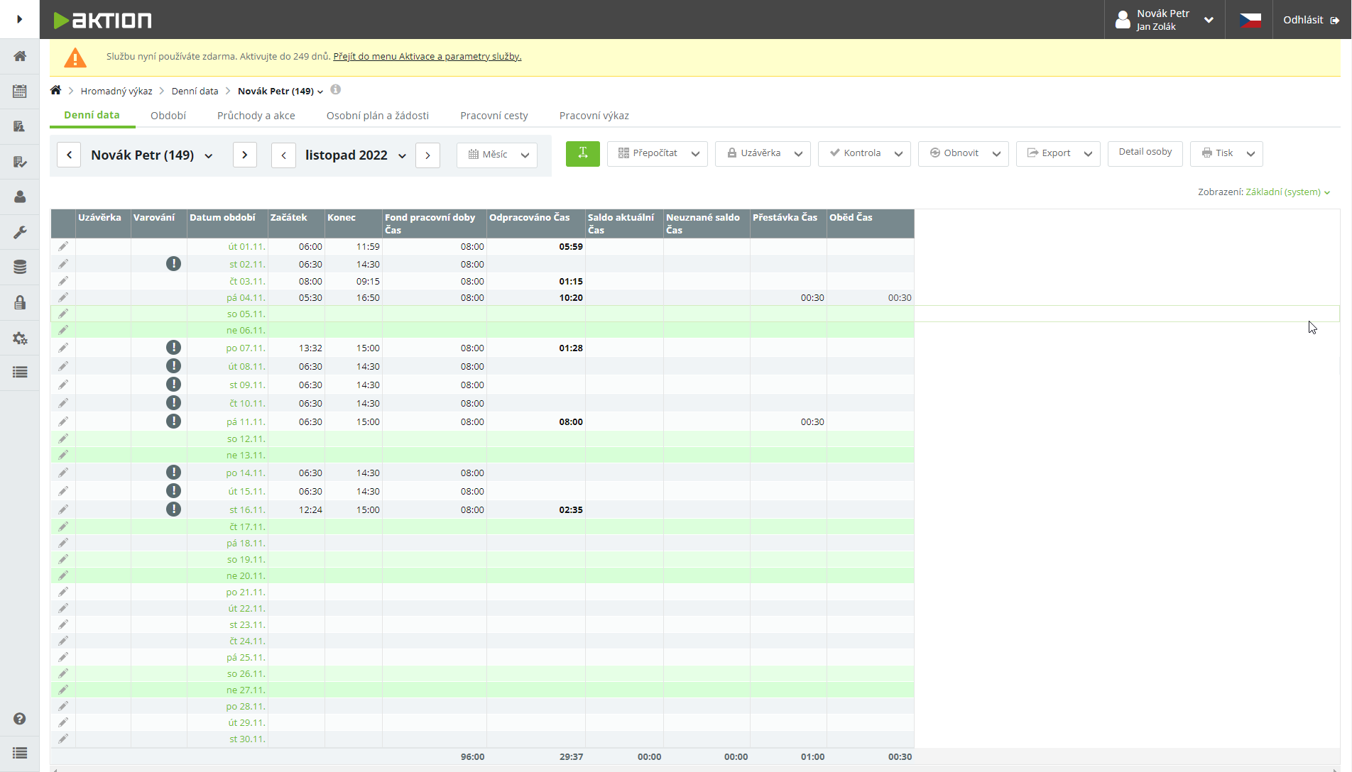Open the Export dropdown arrow
Image resolution: width=1352 pixels, height=772 pixels.
coord(1088,154)
